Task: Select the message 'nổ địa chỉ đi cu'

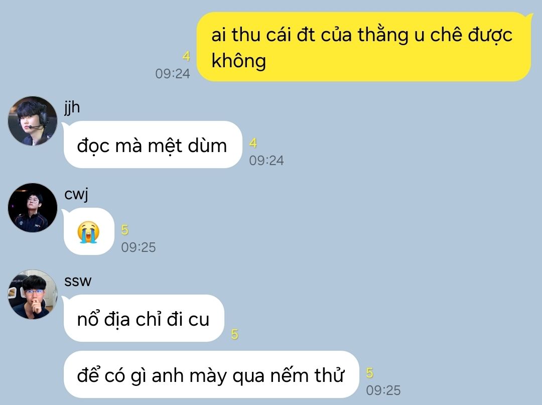Action: (x=144, y=318)
